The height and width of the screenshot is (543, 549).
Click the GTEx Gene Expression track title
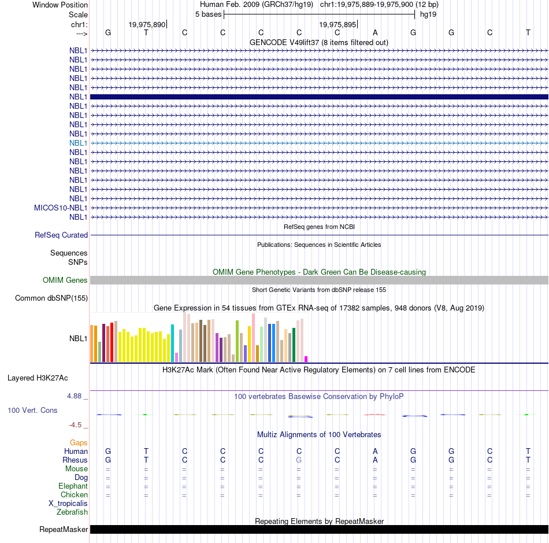(318, 308)
